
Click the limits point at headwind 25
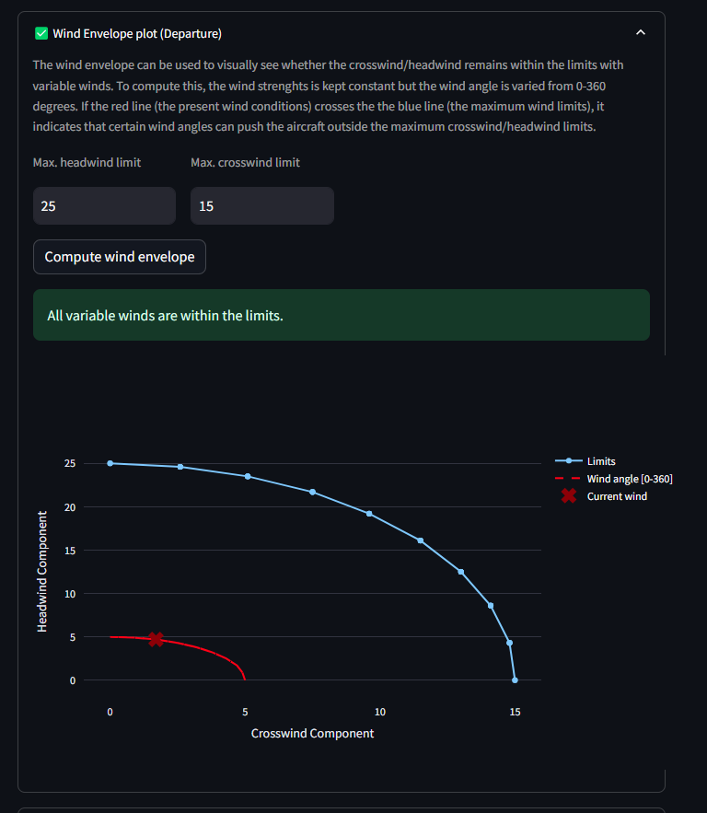[110, 463]
